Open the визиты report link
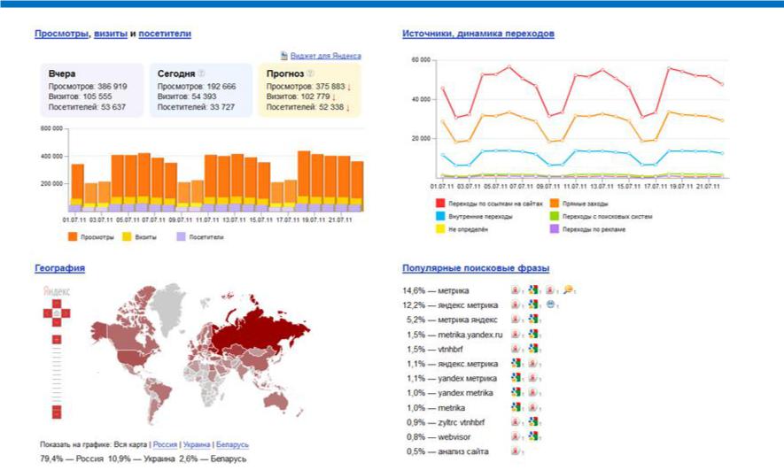784x470 pixels. (x=111, y=34)
